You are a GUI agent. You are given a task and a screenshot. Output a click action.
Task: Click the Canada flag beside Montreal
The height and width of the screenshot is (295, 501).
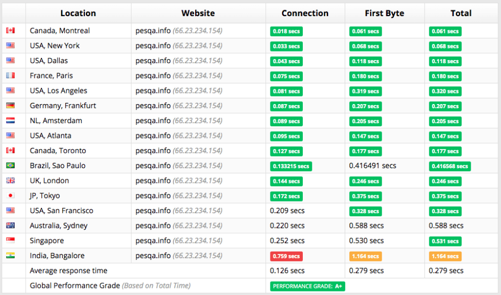point(10,31)
